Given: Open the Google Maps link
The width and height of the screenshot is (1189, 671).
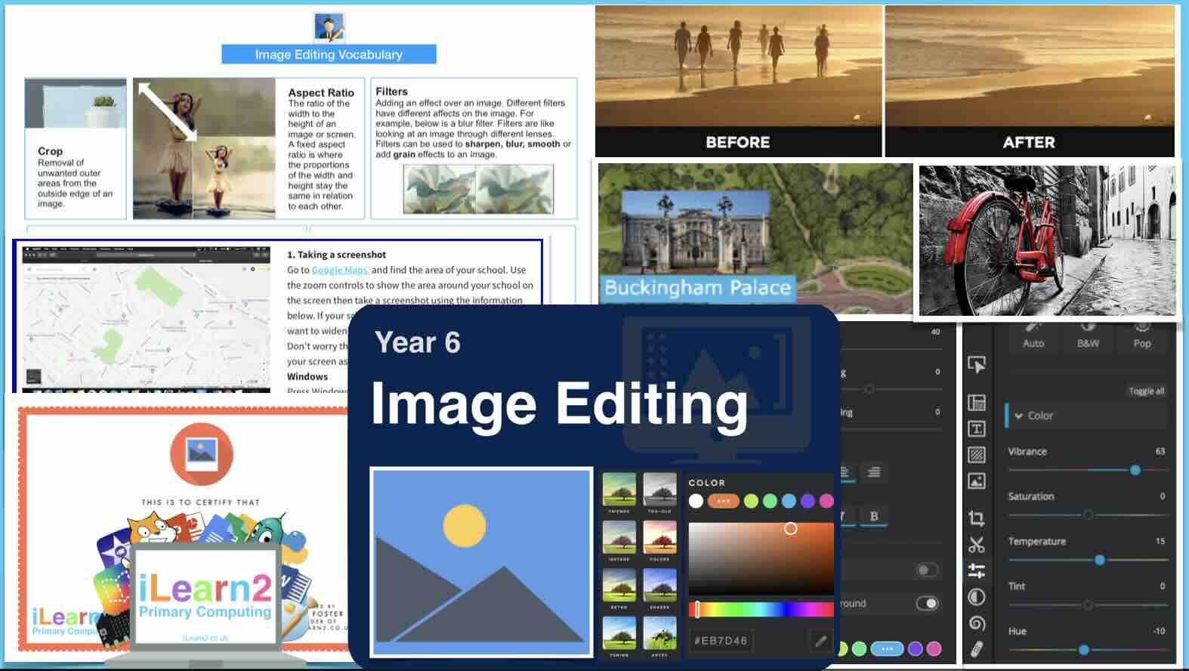Looking at the screenshot, I should click(x=340, y=270).
